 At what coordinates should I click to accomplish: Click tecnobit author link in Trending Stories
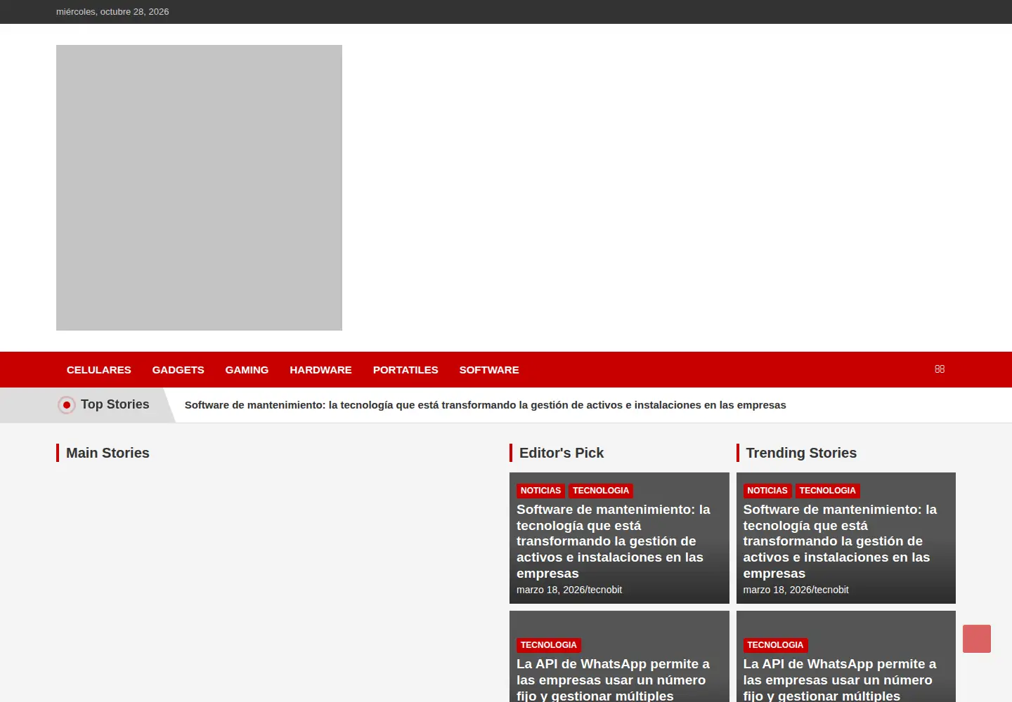point(831,590)
